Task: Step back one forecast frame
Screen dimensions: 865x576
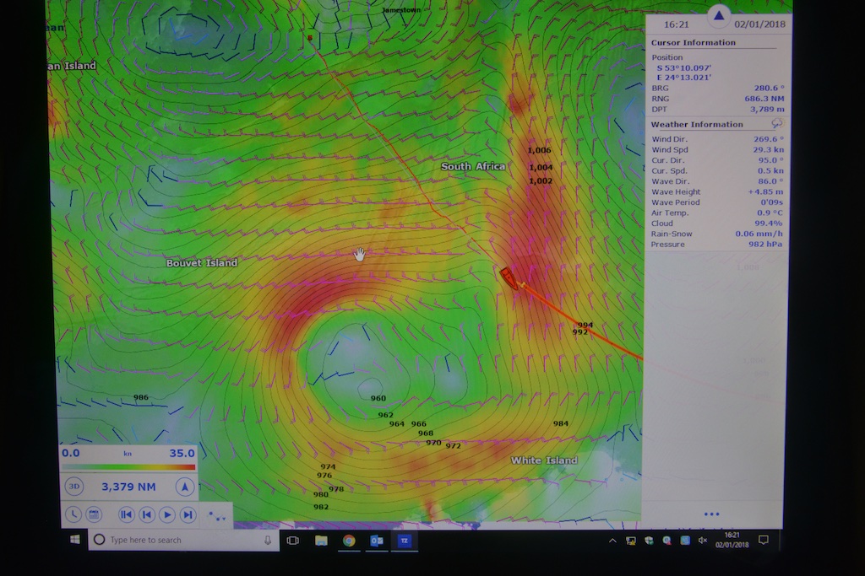Action: coord(147,514)
